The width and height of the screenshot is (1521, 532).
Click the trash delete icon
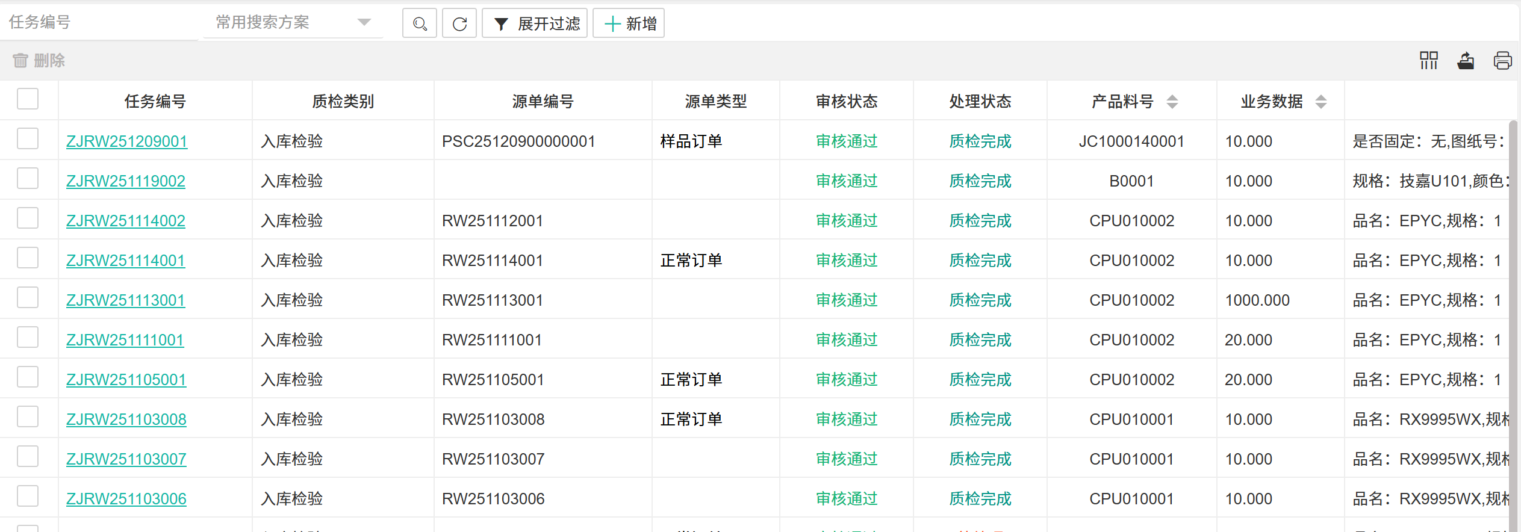click(20, 61)
